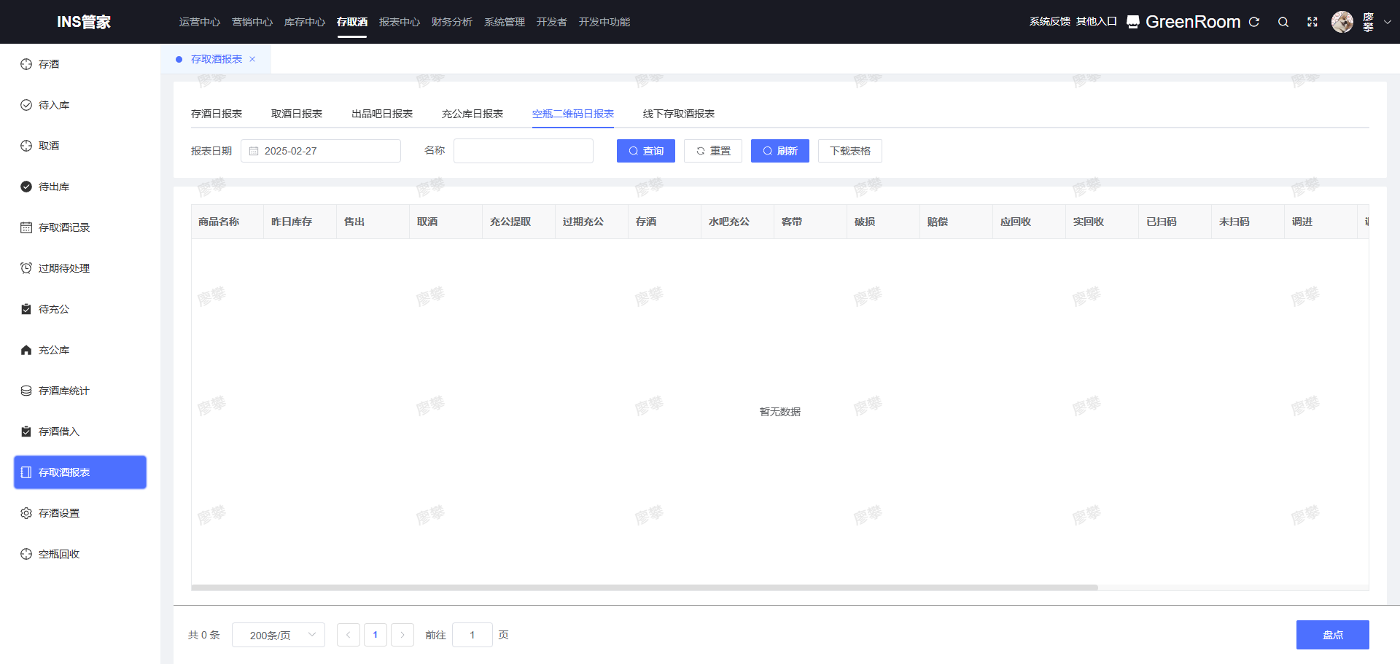Viewport: 1400px width, 664px height.
Task: Open 开发者 top menu
Action: (x=552, y=22)
